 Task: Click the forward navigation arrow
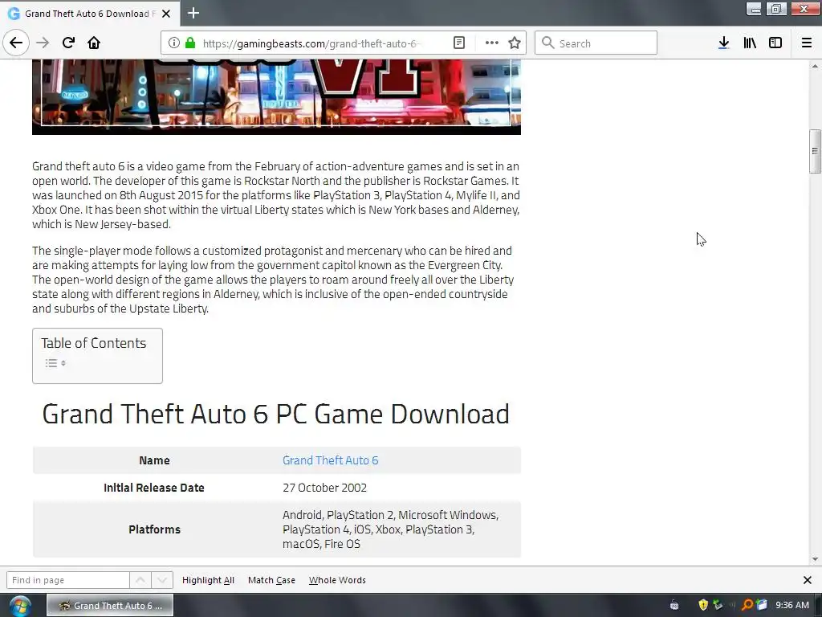point(43,43)
